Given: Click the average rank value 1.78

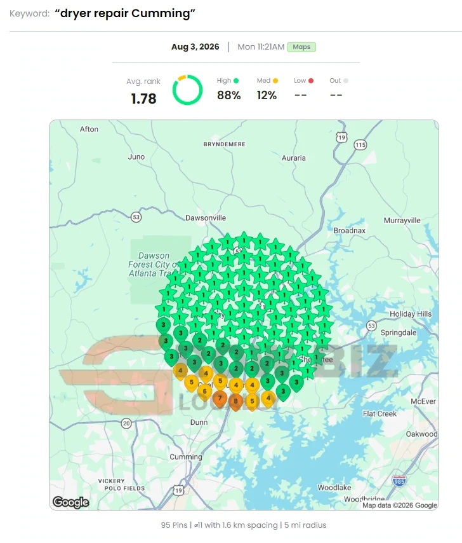Looking at the screenshot, I should tap(143, 99).
